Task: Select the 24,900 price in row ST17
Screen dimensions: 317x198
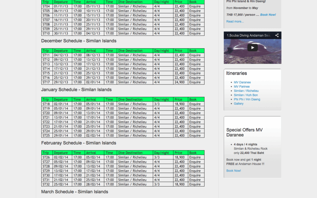Action: (180, 82)
